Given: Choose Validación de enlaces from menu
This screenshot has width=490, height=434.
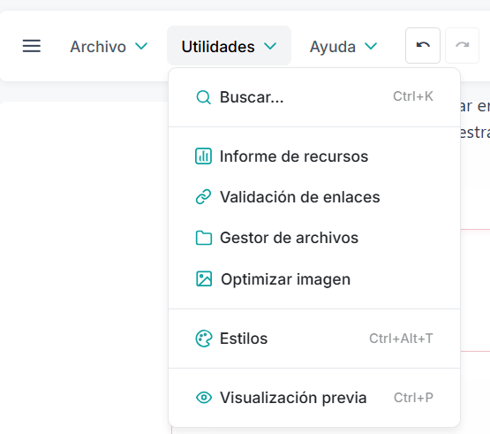Looking at the screenshot, I should tap(314, 197).
